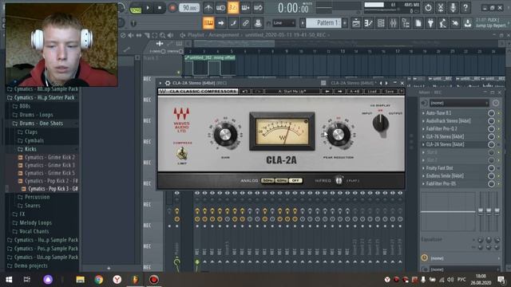This screenshot has width=511, height=287.
Task: Open the FabFilter Pro-DS plugin slot
Action: [x=454, y=183]
